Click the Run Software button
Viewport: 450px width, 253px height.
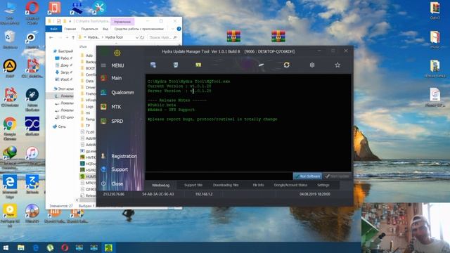point(307,176)
